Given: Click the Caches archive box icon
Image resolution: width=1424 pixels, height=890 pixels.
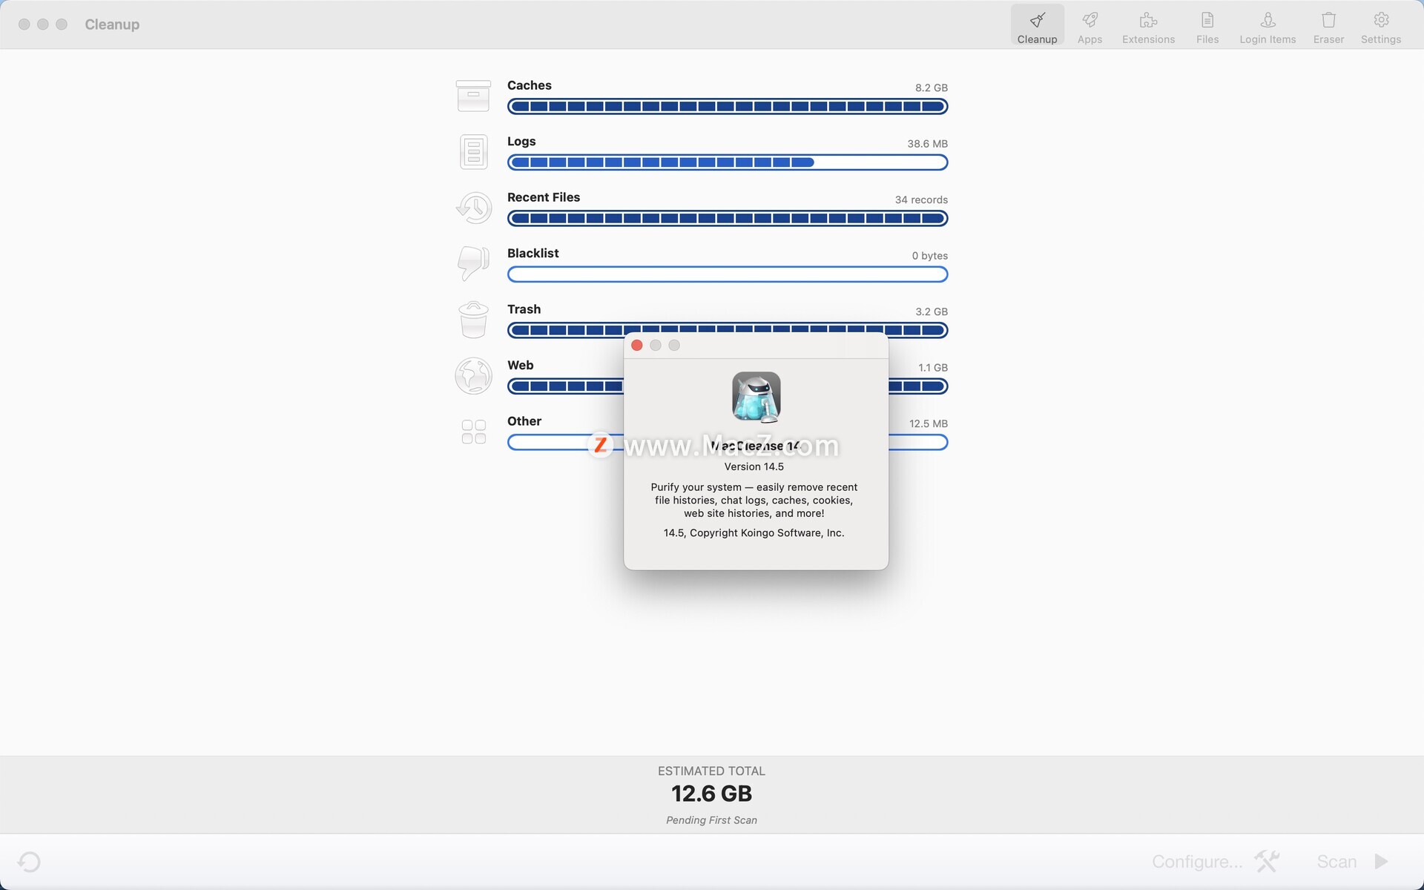Looking at the screenshot, I should pyautogui.click(x=473, y=96).
